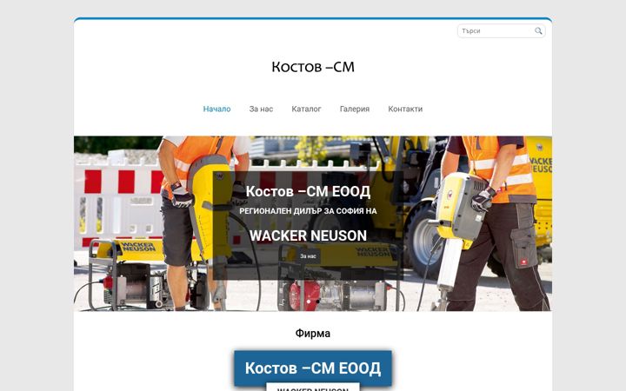Click banner heading Костов –СМ ЕООД
Screen dimensions: 626x391
[x=308, y=191]
